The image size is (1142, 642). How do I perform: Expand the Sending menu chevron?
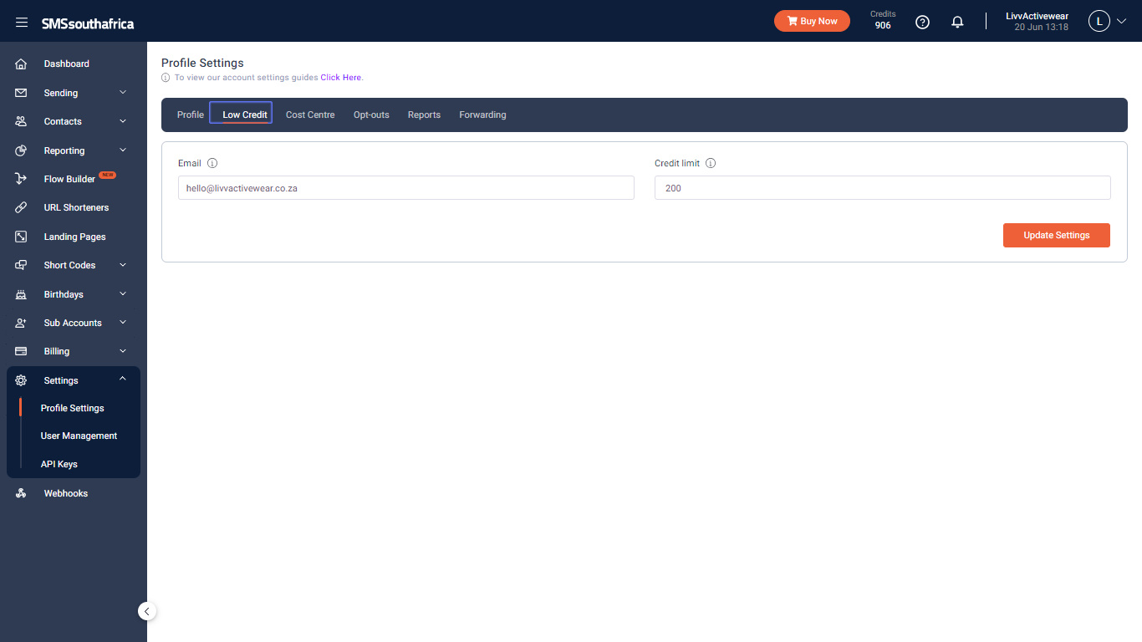click(123, 93)
